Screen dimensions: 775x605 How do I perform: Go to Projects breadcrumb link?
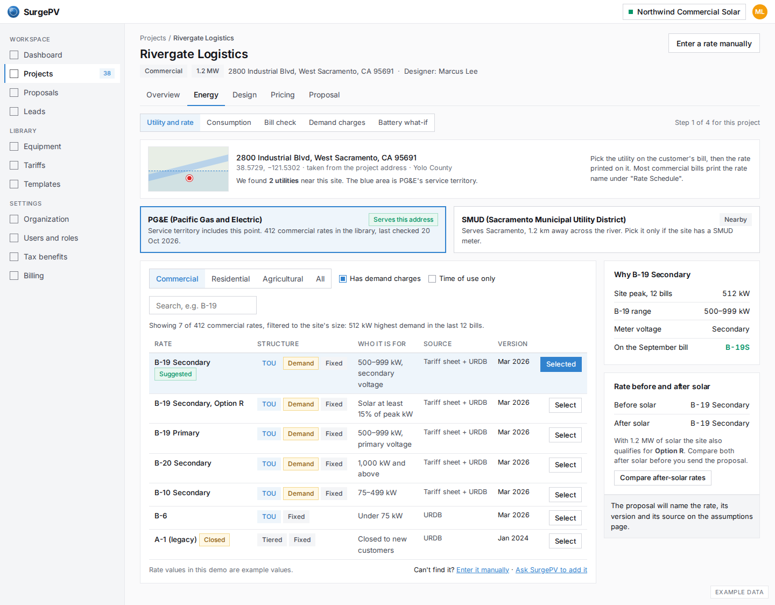coord(153,38)
